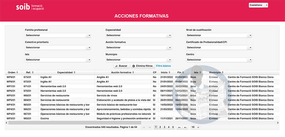Sort table by Inicio date column
Viewport: 285px width, 137px height.
[x=166, y=72]
